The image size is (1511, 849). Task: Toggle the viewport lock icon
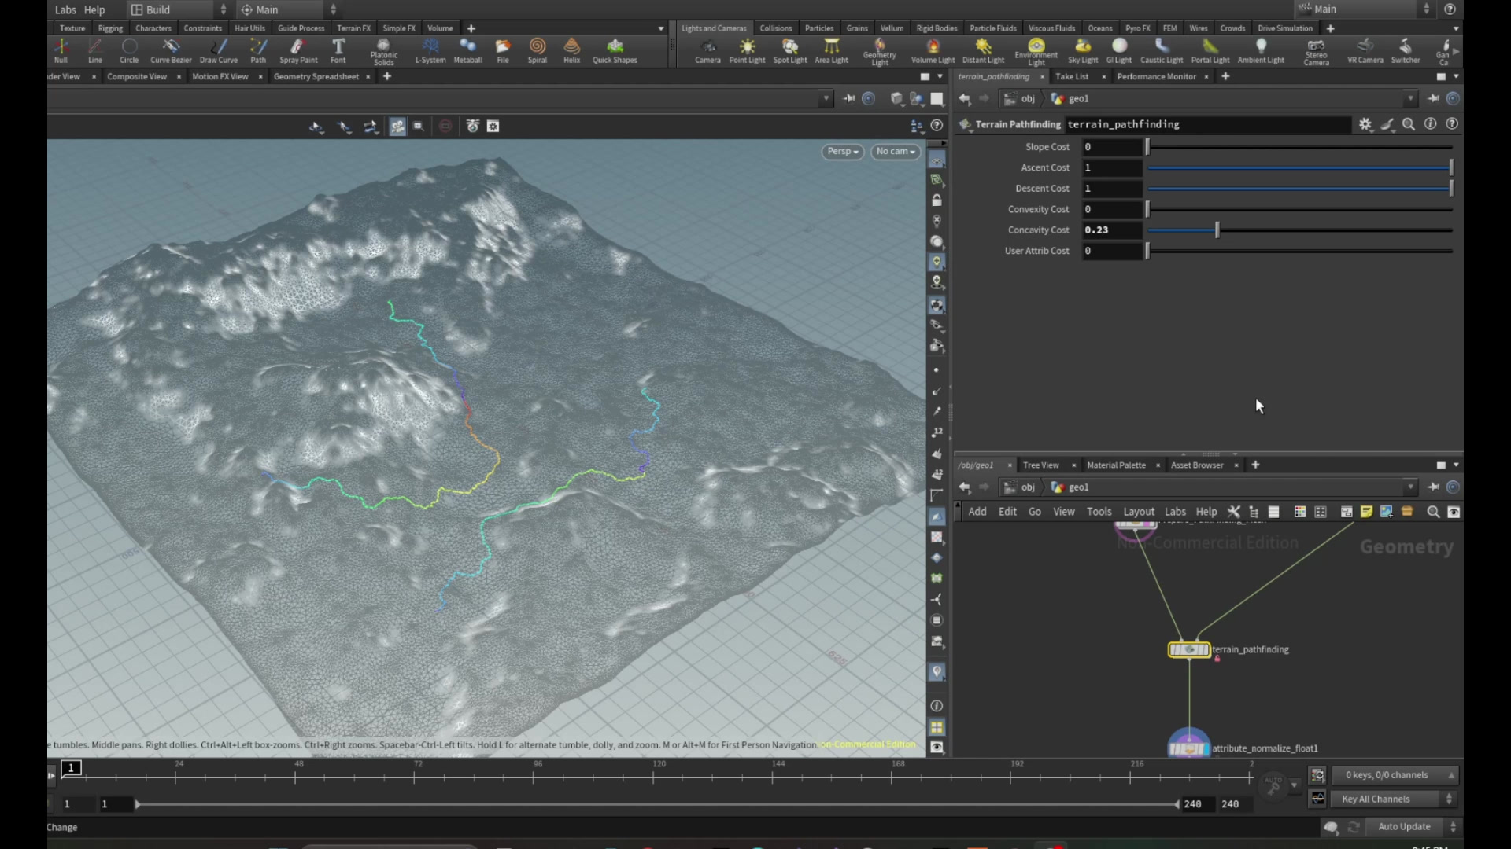tap(937, 200)
